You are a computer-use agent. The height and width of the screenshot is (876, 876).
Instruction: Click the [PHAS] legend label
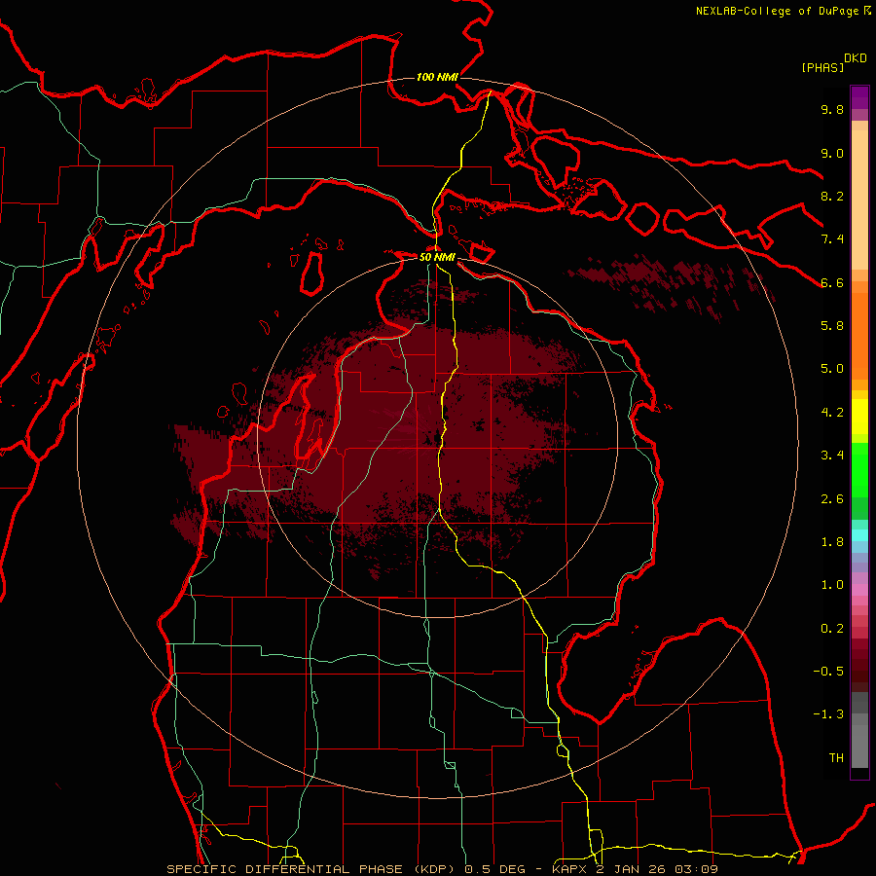click(822, 67)
